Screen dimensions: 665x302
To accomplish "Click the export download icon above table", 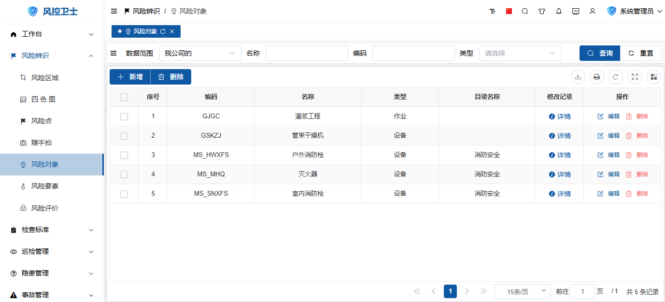I will coord(578,77).
